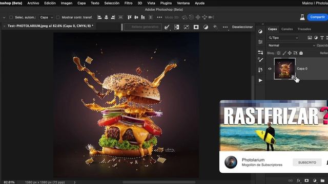This screenshot has width=328, height=184.
Task: Open the Tipo layer filter dropdown
Action: click(x=283, y=38)
